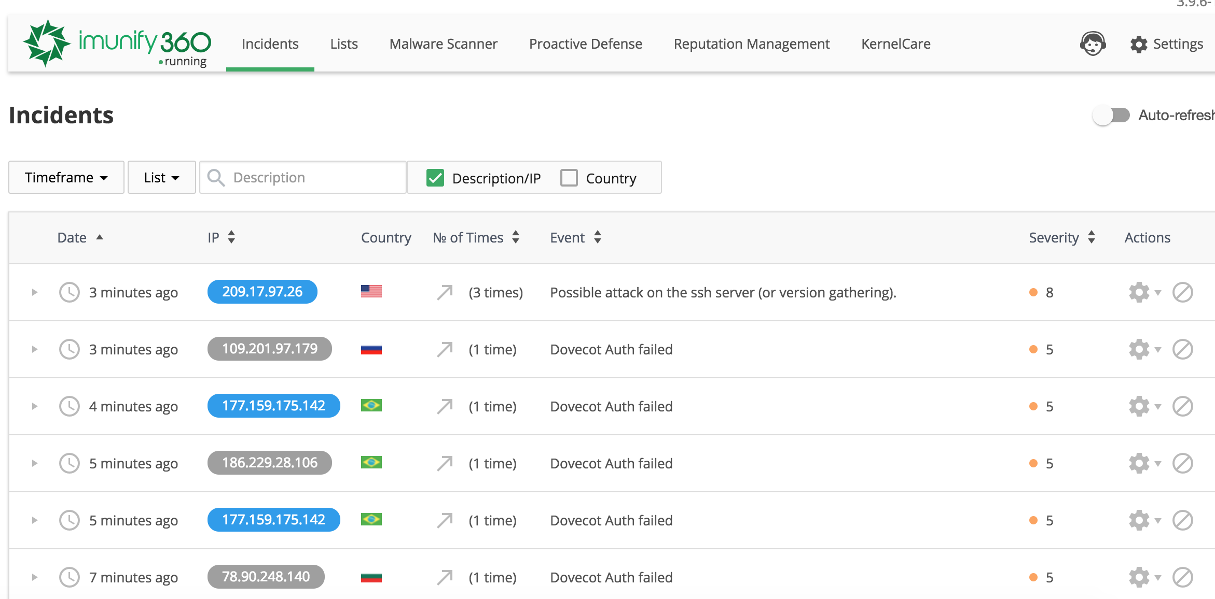Open the List dropdown filter
The image size is (1215, 599).
(x=161, y=178)
